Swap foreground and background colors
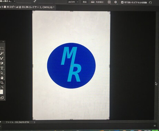Viewport: 159px width, 131px height. [x=2, y=87]
